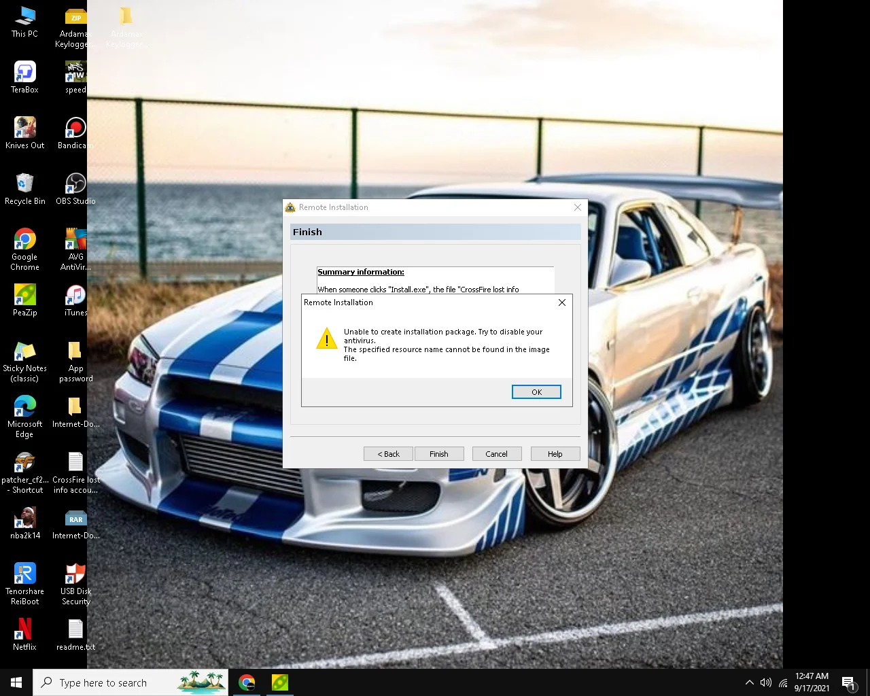Select the USB Disk Security icon
The height and width of the screenshot is (696, 870).
click(75, 584)
